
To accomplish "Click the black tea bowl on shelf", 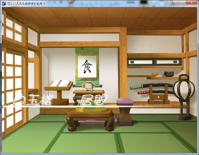I will point(169,74).
